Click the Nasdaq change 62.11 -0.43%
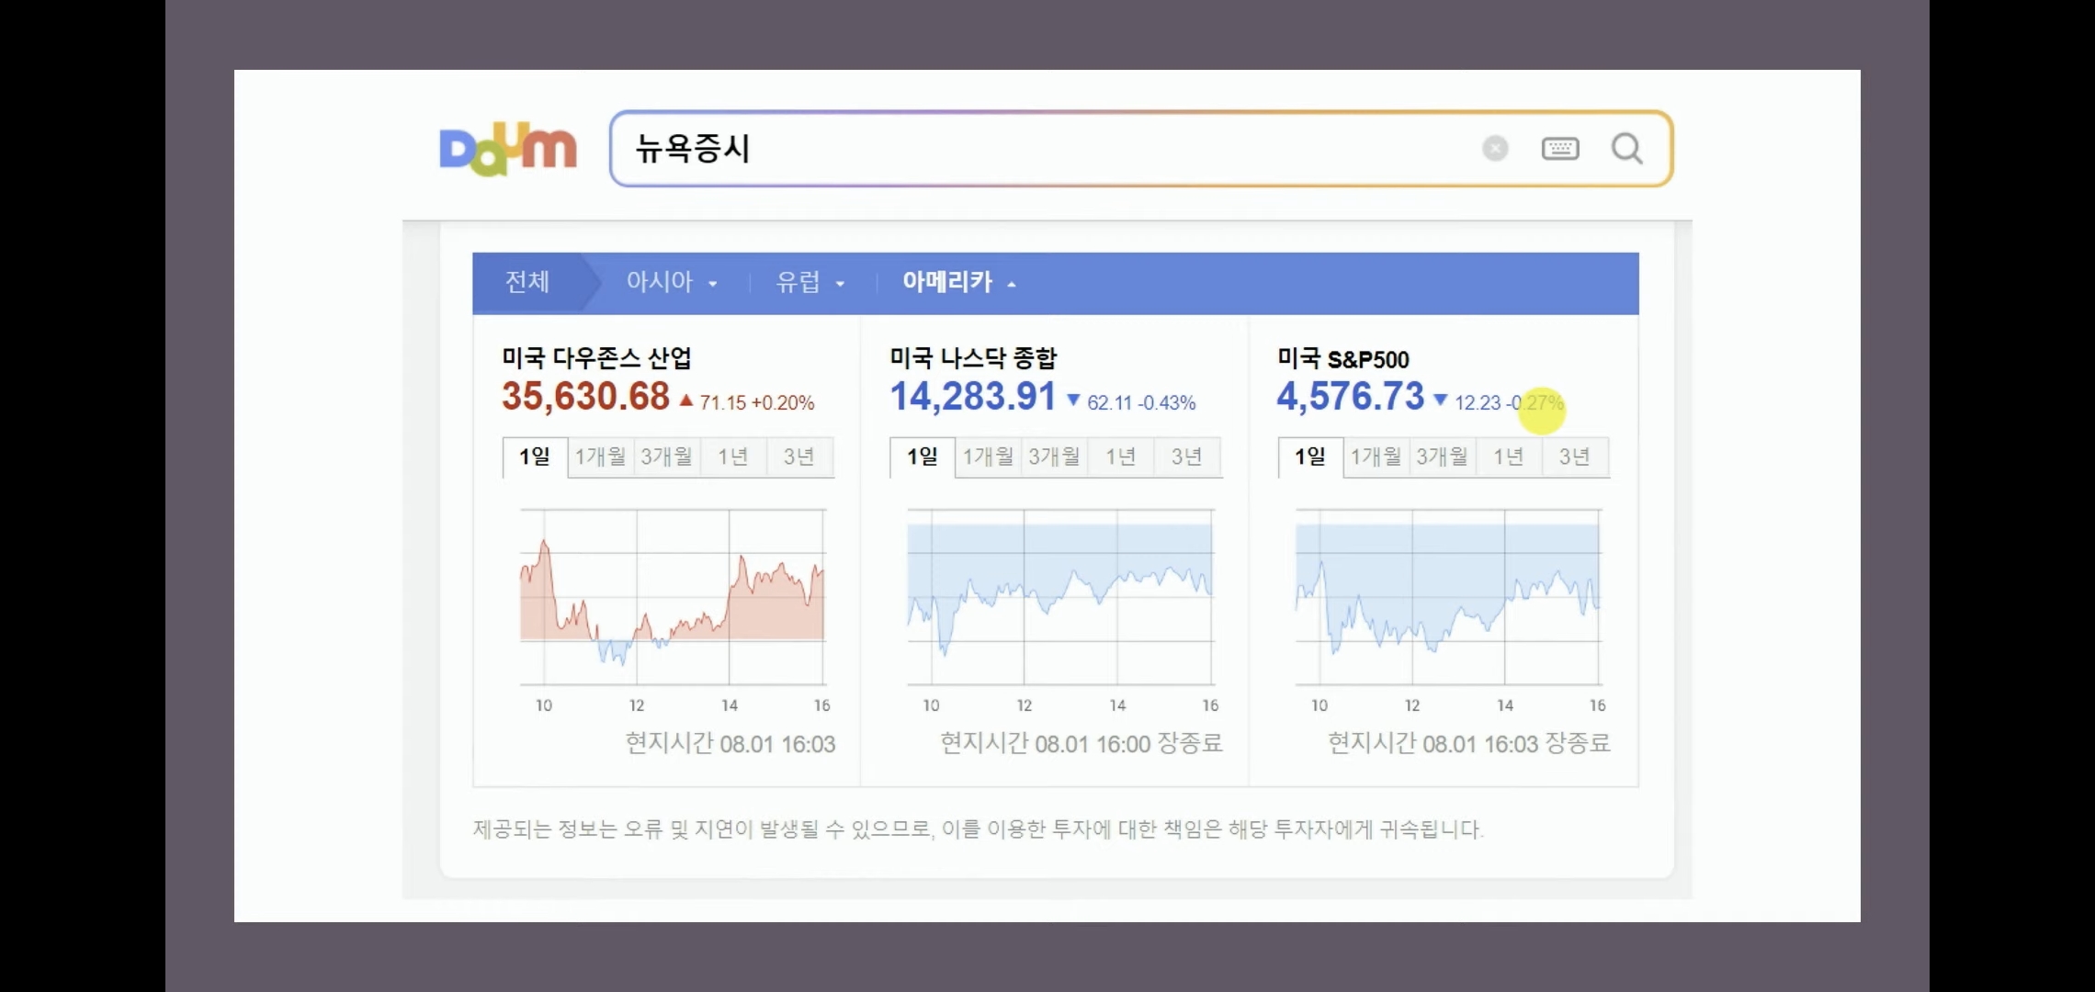The image size is (2095, 992). (1131, 402)
